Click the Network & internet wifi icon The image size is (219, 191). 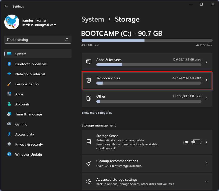[x=9, y=74]
